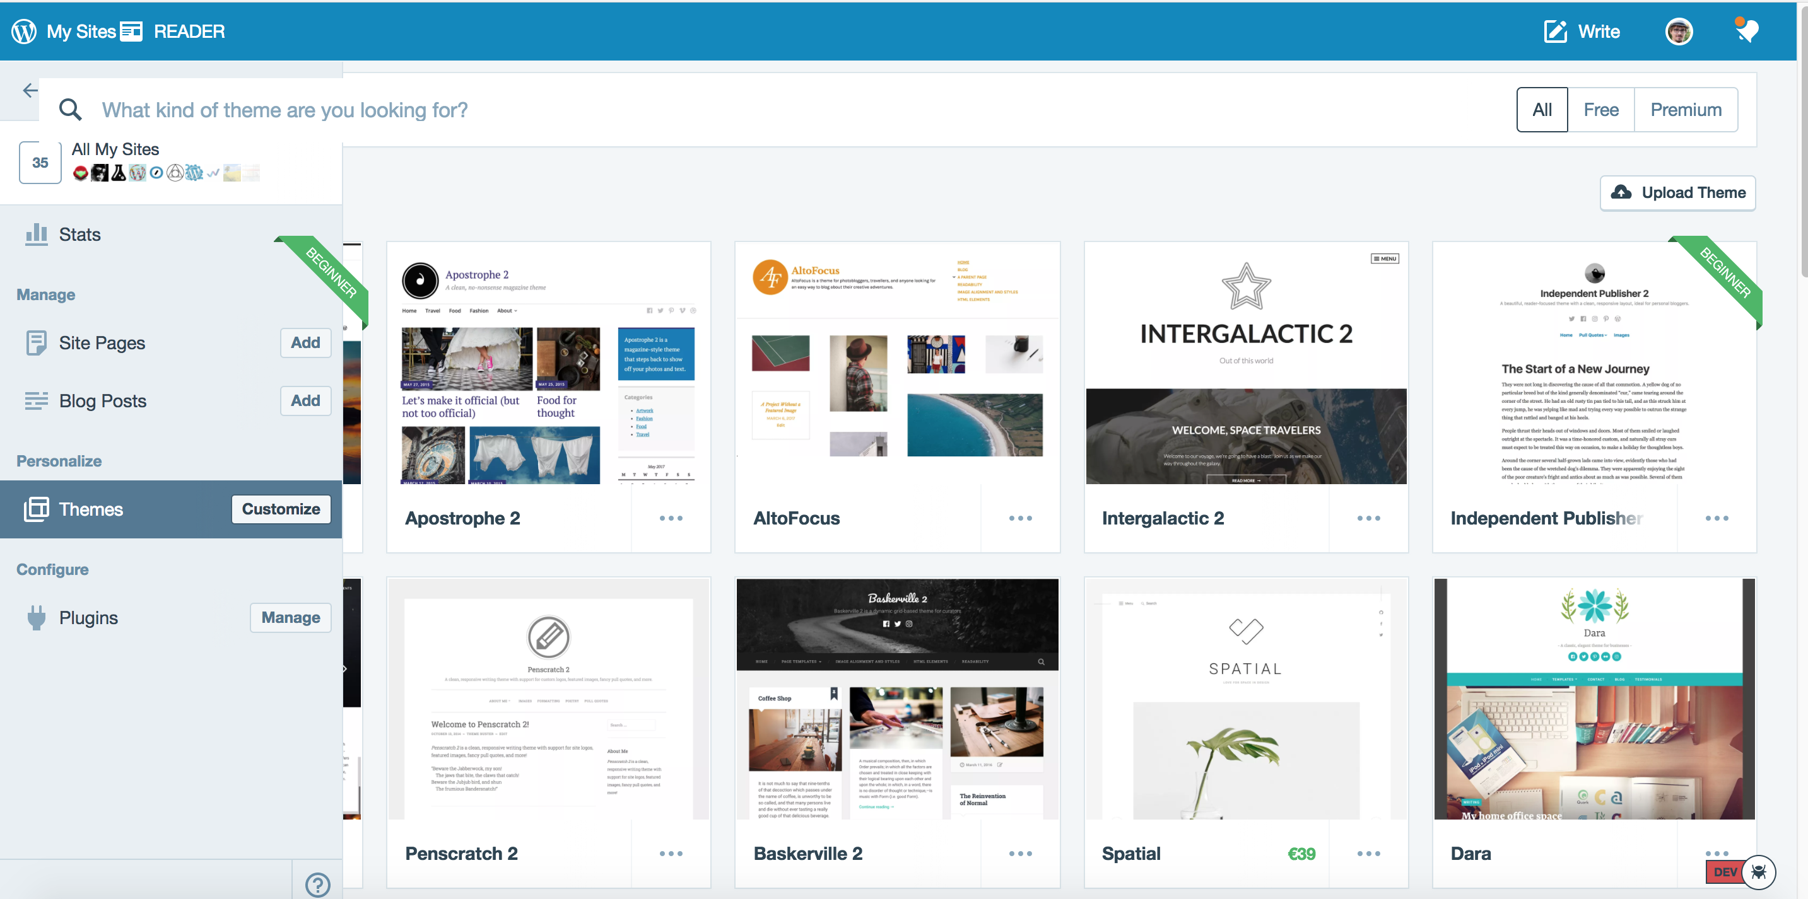Open the Intergalactic 2 theme thumbnail
The image size is (1808, 899).
[x=1245, y=363]
